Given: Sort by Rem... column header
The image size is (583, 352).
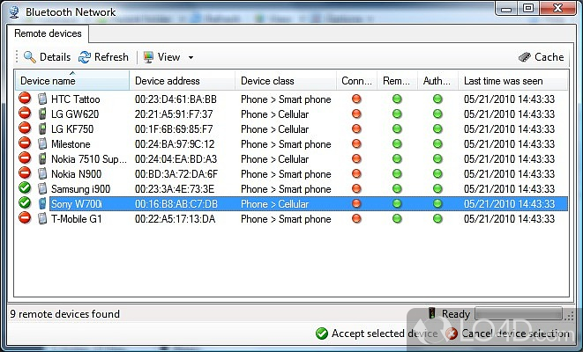Looking at the screenshot, I should tap(398, 80).
